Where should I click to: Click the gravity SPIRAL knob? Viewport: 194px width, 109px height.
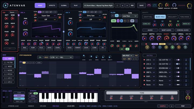point(181,38)
